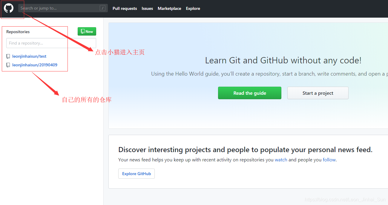Click the Repositories sidebar heading

click(x=18, y=32)
